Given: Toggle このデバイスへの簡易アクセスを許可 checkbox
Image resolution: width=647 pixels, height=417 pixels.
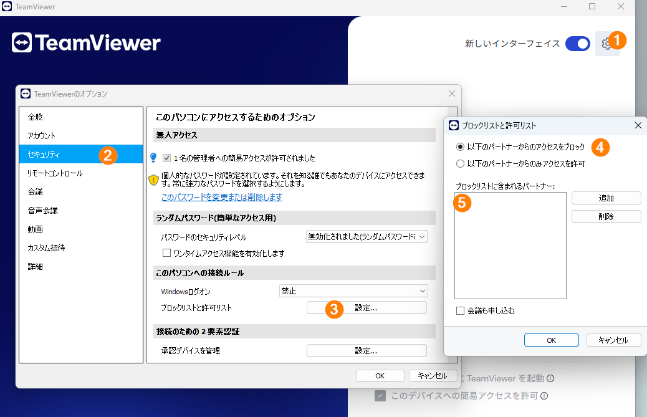Looking at the screenshot, I should click(x=380, y=396).
